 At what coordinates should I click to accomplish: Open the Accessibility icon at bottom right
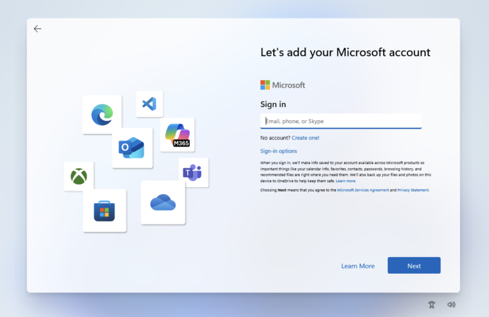coord(432,304)
